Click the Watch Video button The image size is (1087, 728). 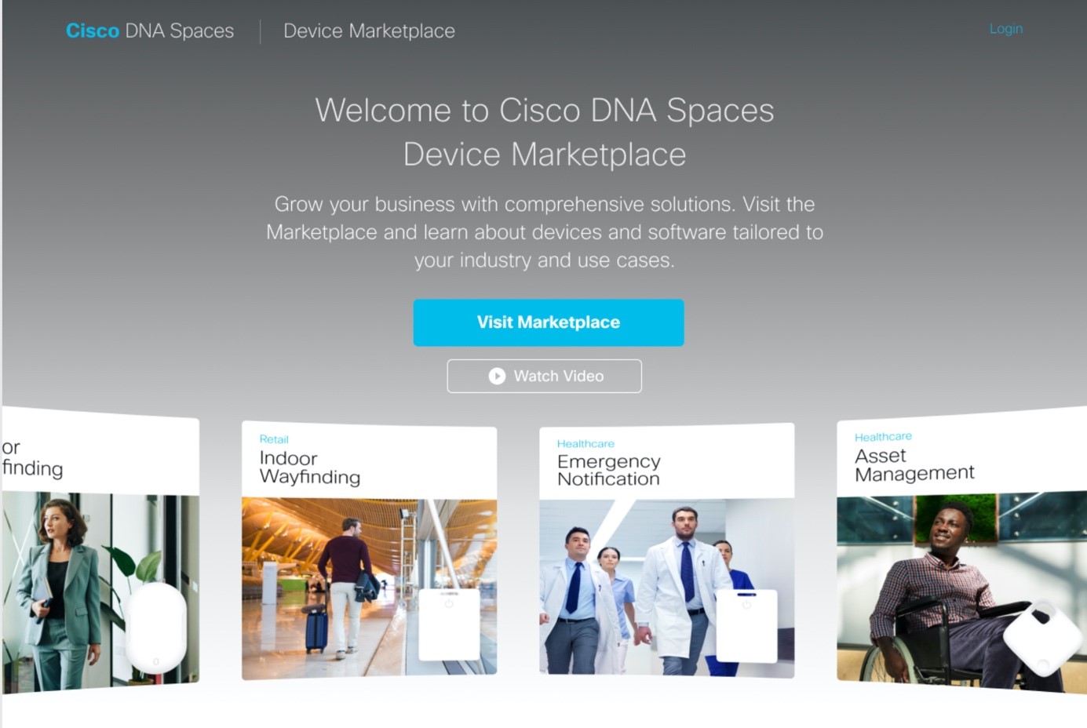(x=545, y=377)
